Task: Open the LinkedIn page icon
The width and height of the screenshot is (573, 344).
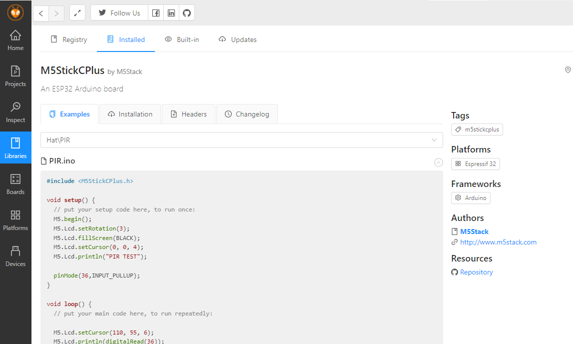Action: click(x=171, y=13)
